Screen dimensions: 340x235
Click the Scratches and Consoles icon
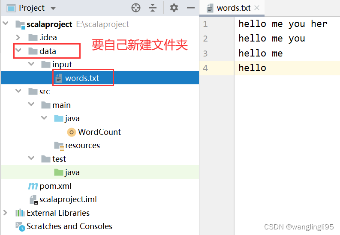[x=20, y=226]
